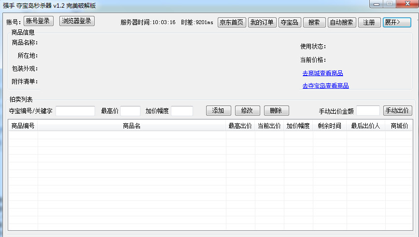This screenshot has width=419, height=237.
Task: Focus the 最高价 input field
Action: click(x=130, y=111)
